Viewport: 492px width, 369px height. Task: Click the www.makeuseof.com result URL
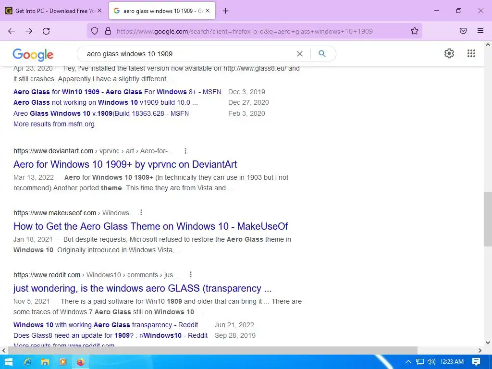(55, 213)
